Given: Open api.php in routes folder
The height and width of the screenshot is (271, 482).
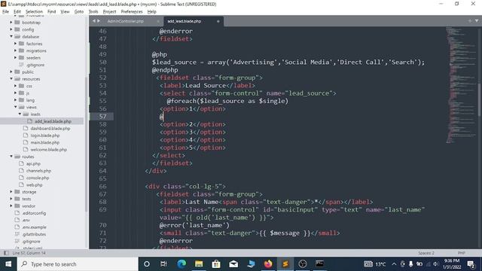Looking at the screenshot, I should (x=33, y=164).
